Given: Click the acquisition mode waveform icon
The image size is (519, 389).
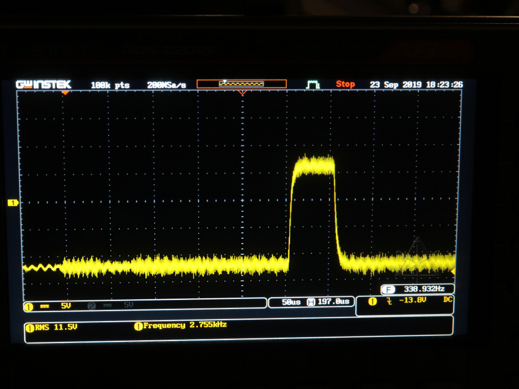Looking at the screenshot, I should coord(313,85).
